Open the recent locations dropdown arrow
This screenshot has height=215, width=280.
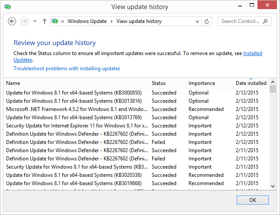[x=35, y=21]
